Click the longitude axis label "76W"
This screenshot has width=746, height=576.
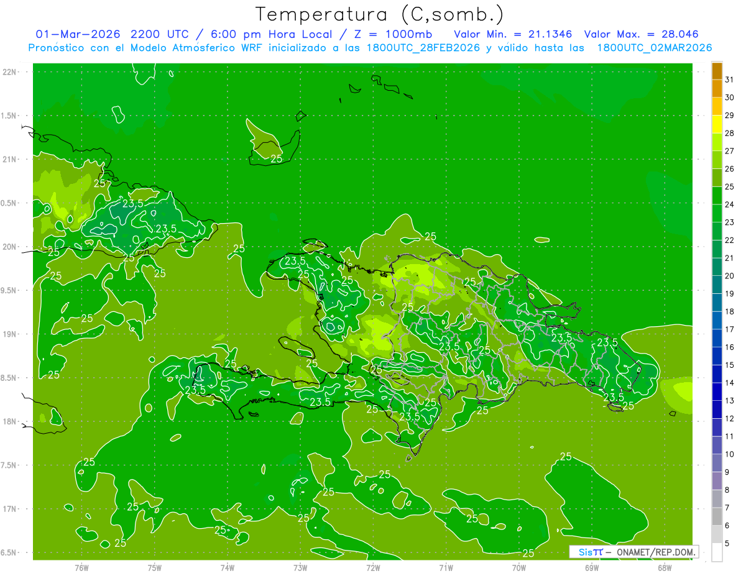[81, 568]
